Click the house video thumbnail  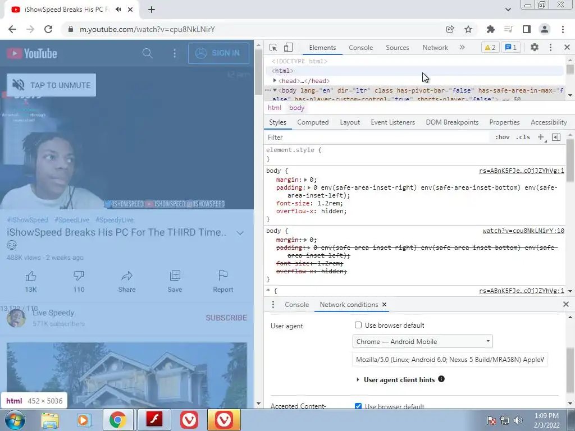[x=127, y=375]
